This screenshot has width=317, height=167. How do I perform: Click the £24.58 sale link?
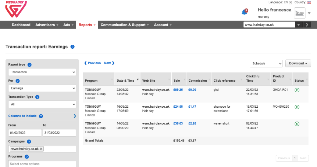coord(178,107)
